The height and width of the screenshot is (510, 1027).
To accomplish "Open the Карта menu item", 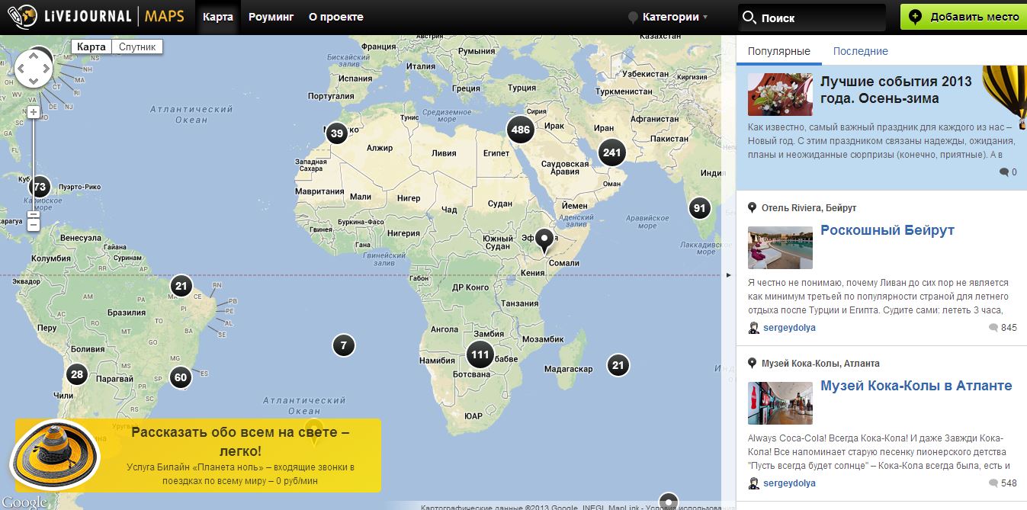I will [218, 17].
